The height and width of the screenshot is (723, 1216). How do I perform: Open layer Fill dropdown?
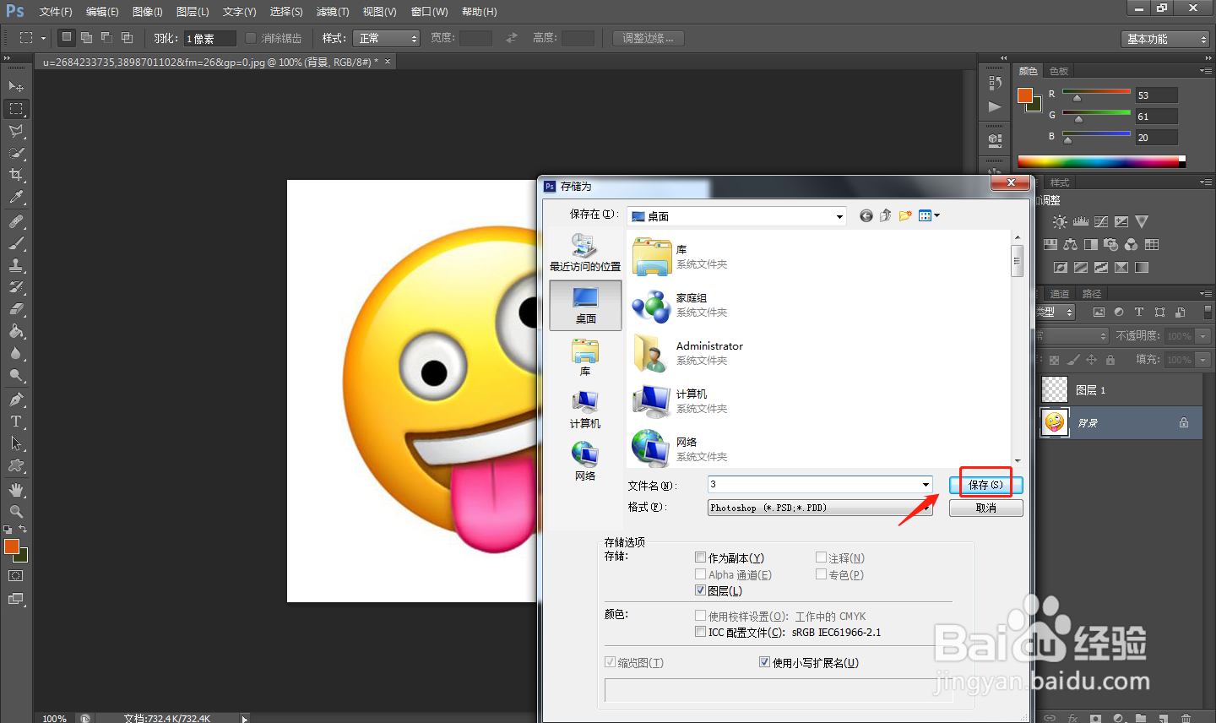tap(1203, 360)
